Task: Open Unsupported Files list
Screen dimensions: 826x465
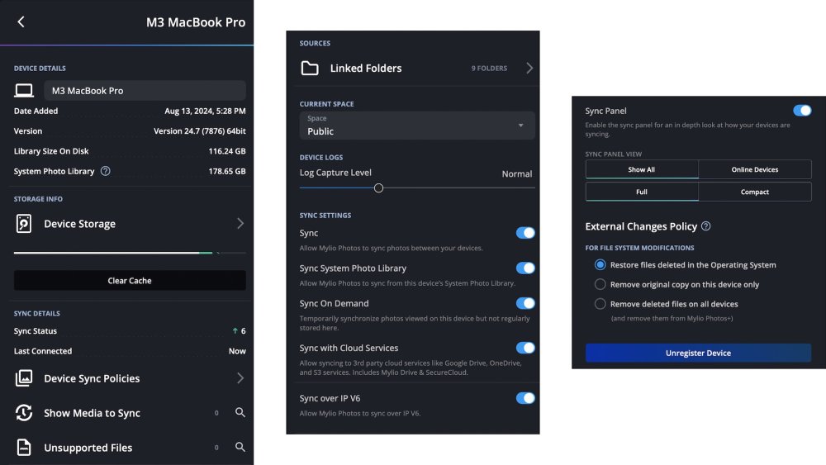Action: tap(130, 448)
